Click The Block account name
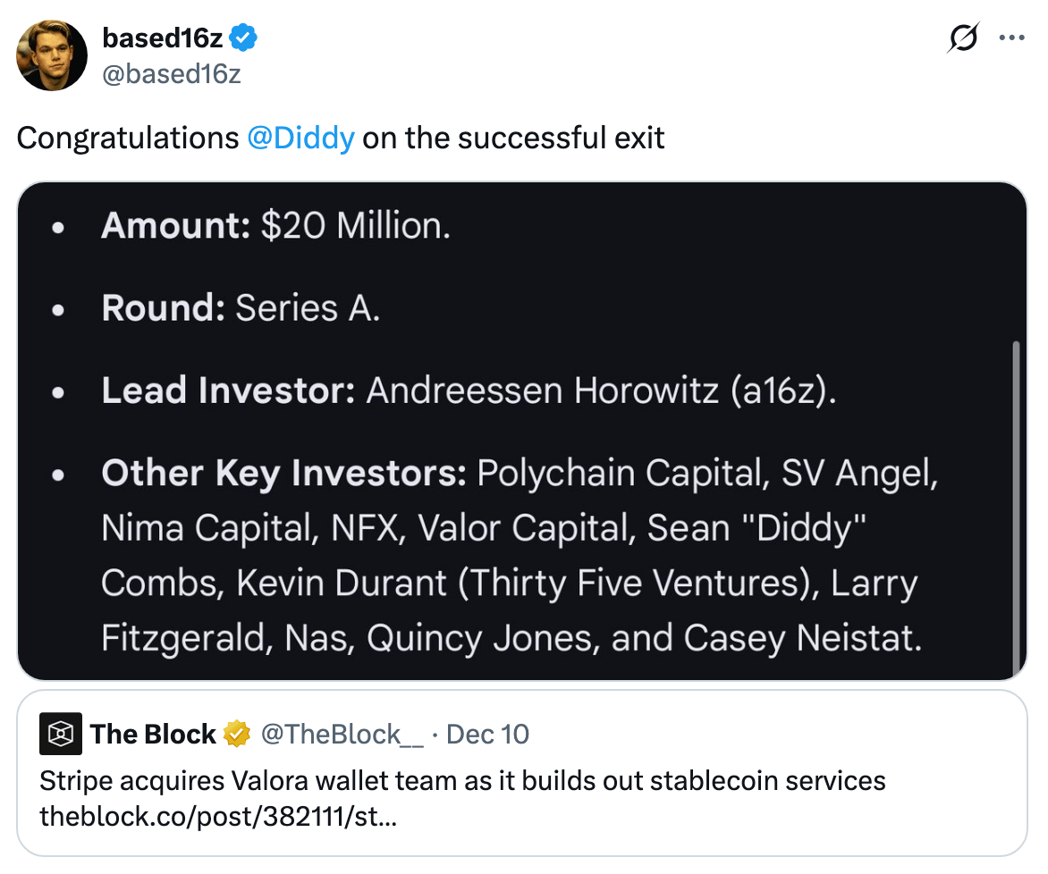The image size is (1048, 874). 153,735
